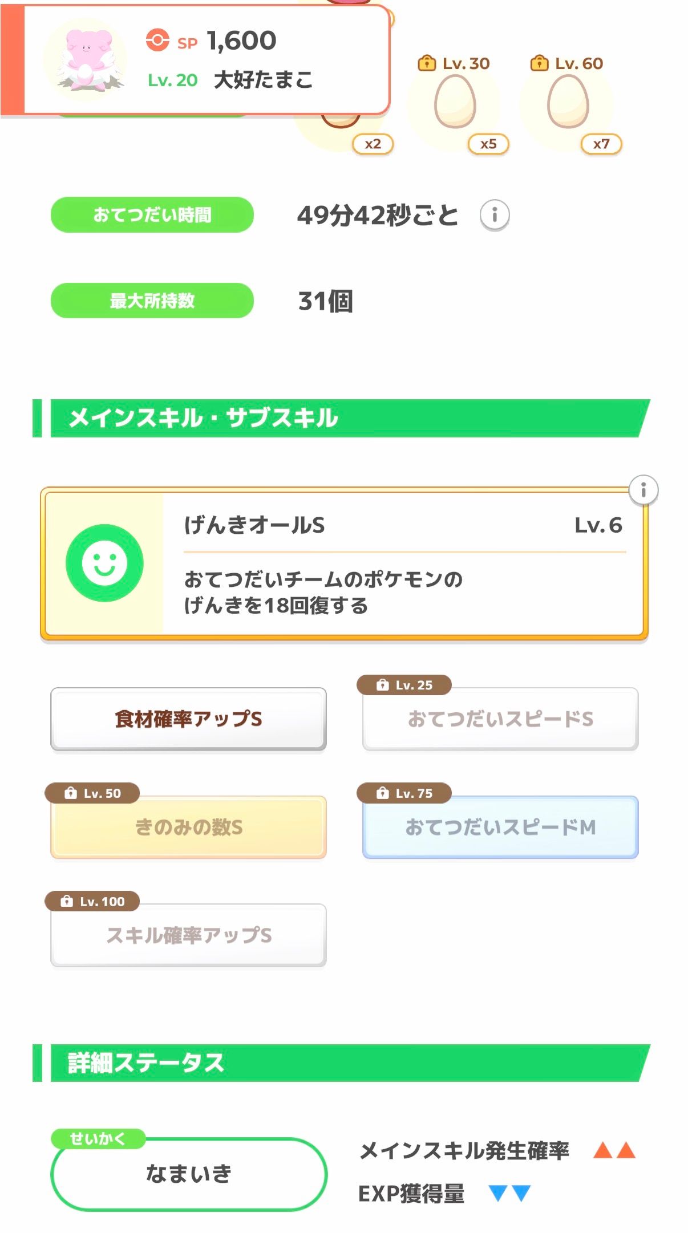Select locked きのみの数S sub skill
688x1233 pixels.
click(x=188, y=827)
